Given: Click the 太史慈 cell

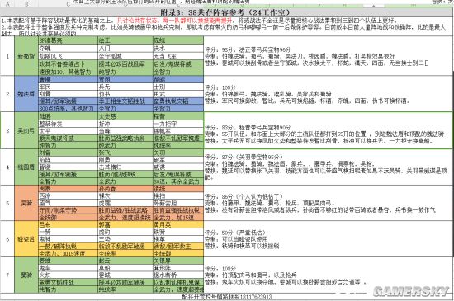Looking at the screenshot, I should tap(125, 116).
